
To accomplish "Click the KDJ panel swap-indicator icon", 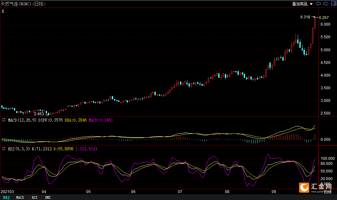I will (4, 148).
